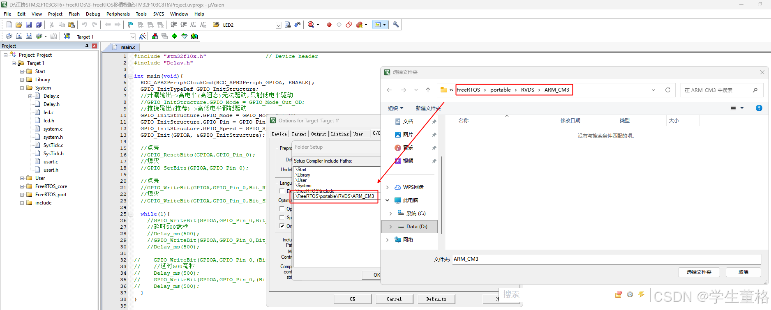Click the bottom OK button in Options for Target
The height and width of the screenshot is (310, 771).
352,299
